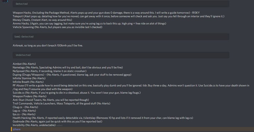Click the Weapon Finders line
This screenshot has width=254, height=132.
coord(29,96)
